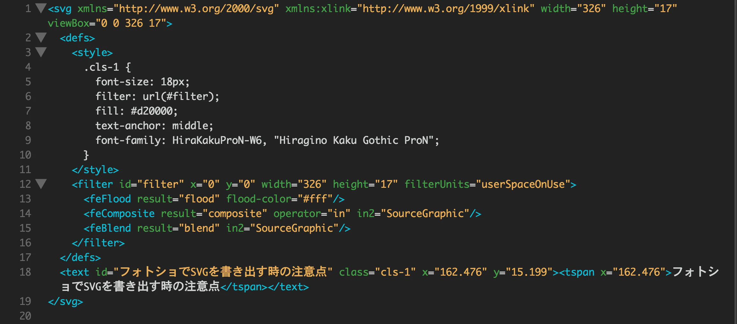The image size is (737, 324).
Task: Click the y="15.199" attribute
Action: point(523,272)
